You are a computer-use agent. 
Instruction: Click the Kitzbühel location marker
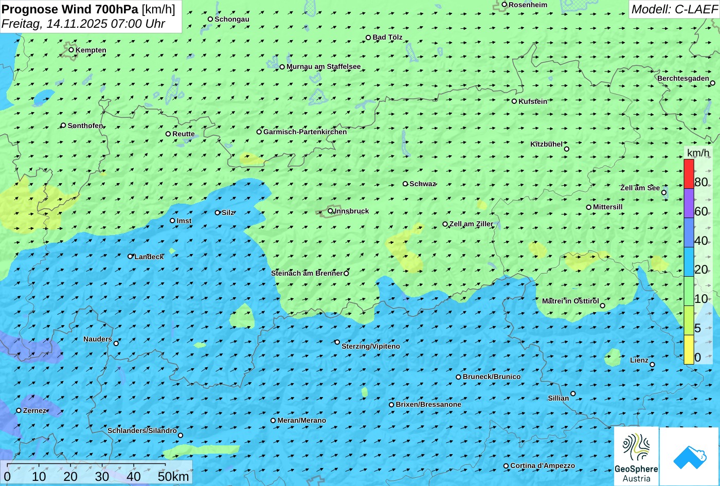click(x=567, y=149)
